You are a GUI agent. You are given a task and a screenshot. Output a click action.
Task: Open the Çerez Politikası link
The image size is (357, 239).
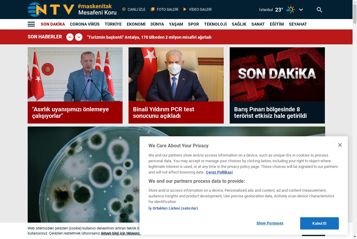[x=219, y=172]
